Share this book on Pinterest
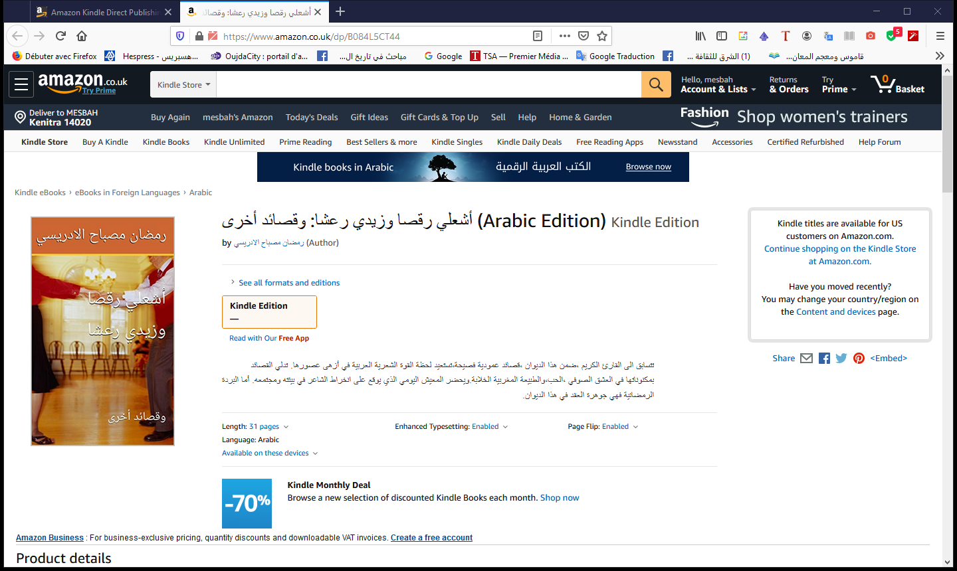Viewport: 957px width, 571px height. [859, 359]
